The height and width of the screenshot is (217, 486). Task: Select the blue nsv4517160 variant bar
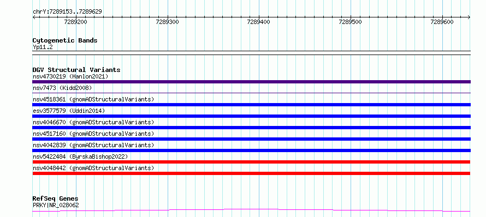click(251, 139)
